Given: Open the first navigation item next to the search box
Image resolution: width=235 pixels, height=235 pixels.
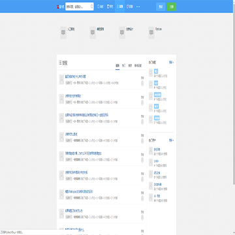Looking at the screenshot, I should pyautogui.click(x=101, y=7).
